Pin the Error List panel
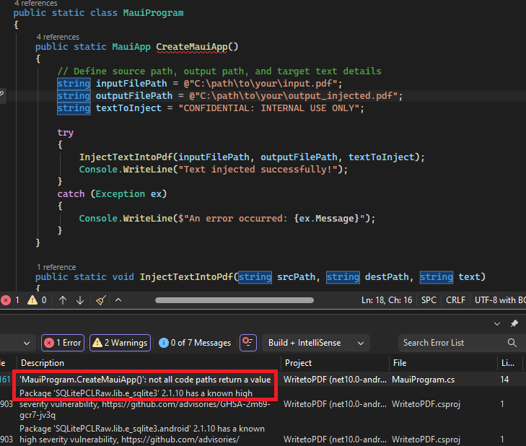The height and width of the screenshot is (446, 526). 514,323
